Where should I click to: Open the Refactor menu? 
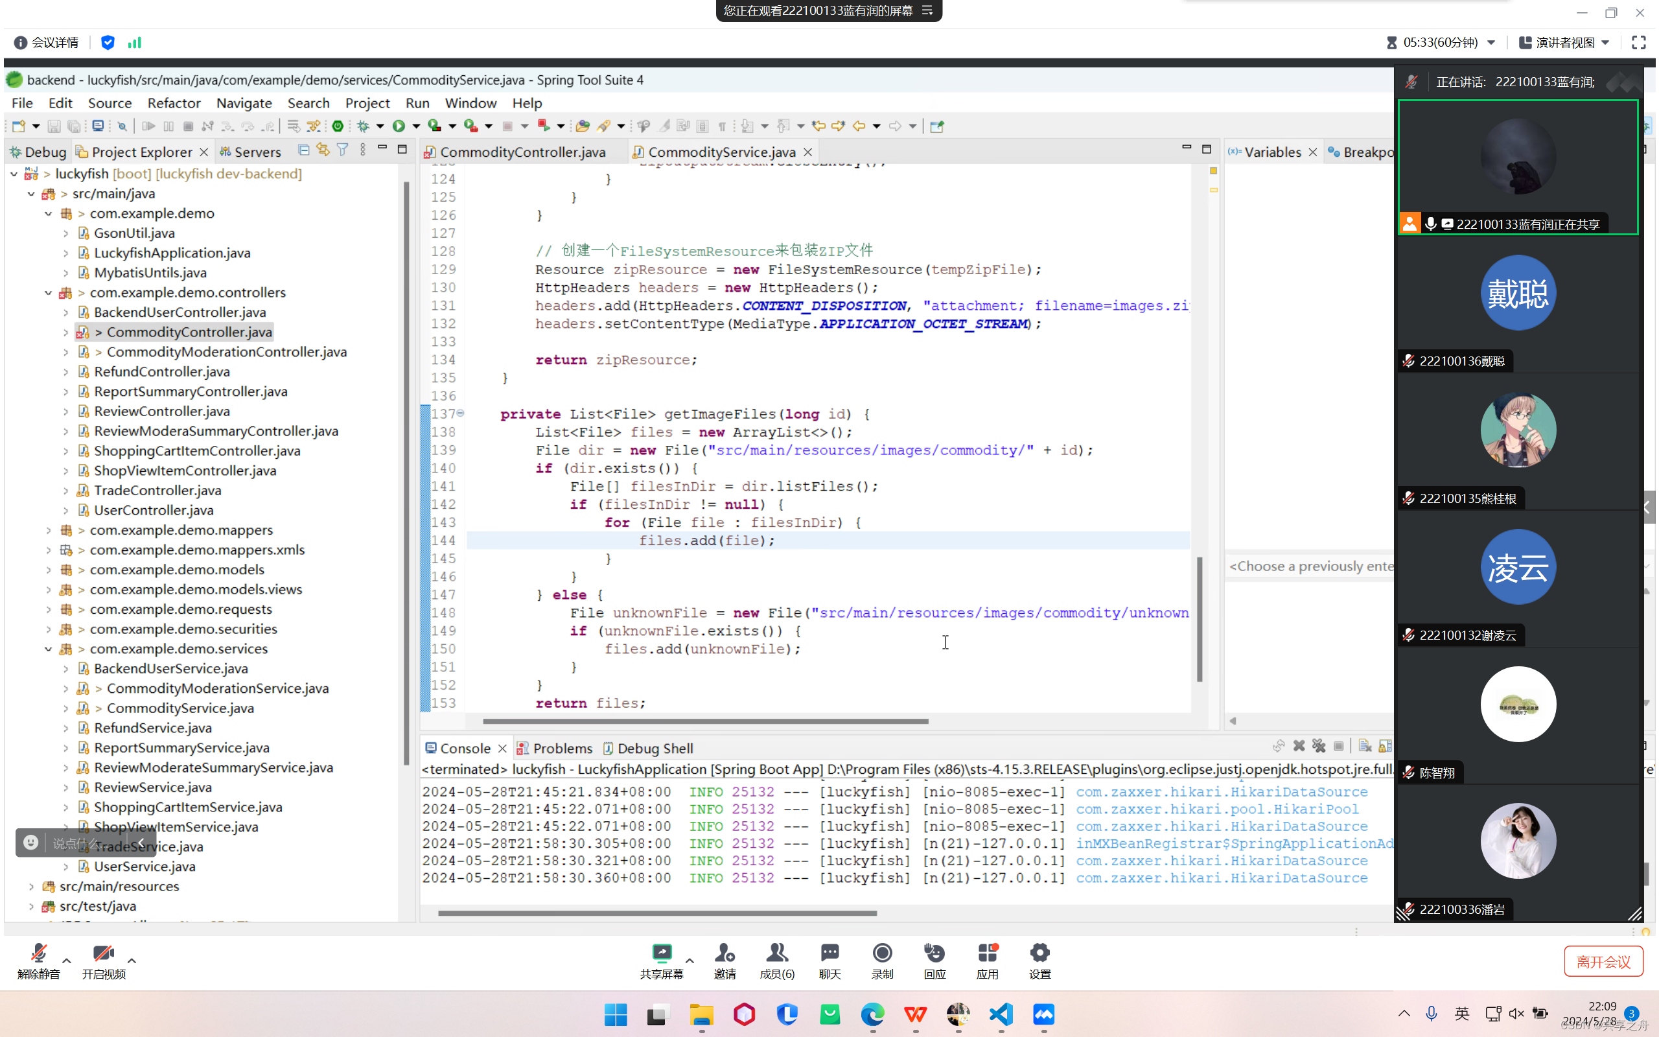pyautogui.click(x=174, y=103)
